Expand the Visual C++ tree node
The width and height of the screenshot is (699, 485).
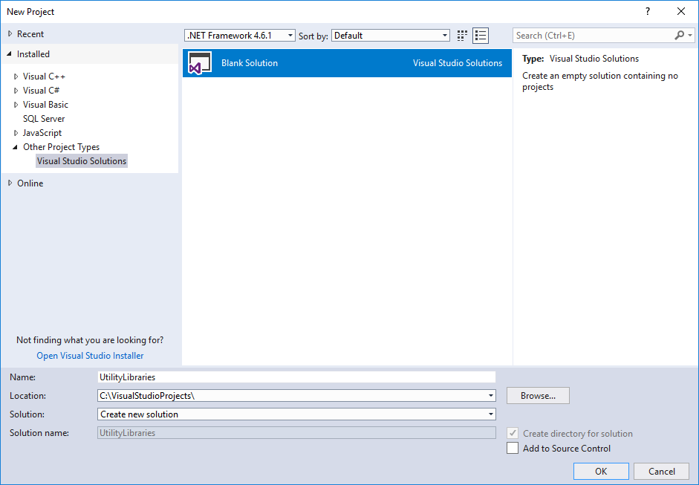pyautogui.click(x=16, y=76)
